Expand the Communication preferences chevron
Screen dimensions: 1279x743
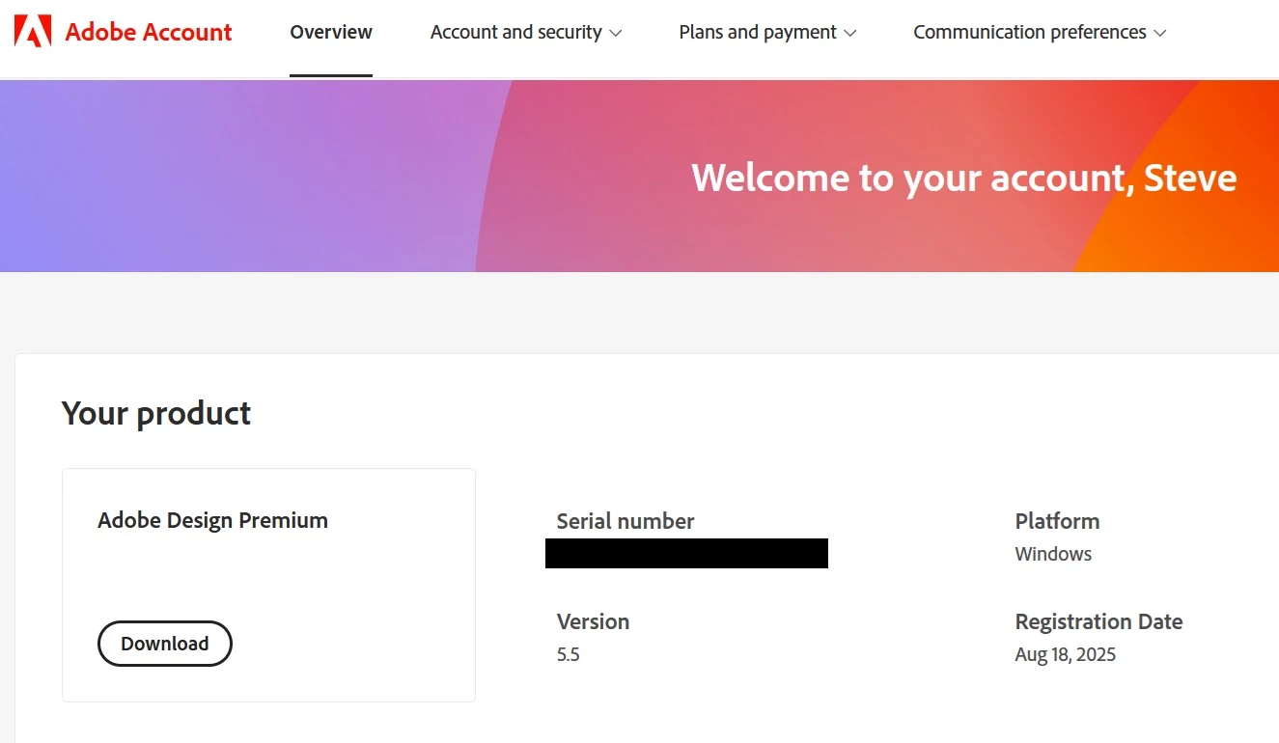(x=1160, y=33)
